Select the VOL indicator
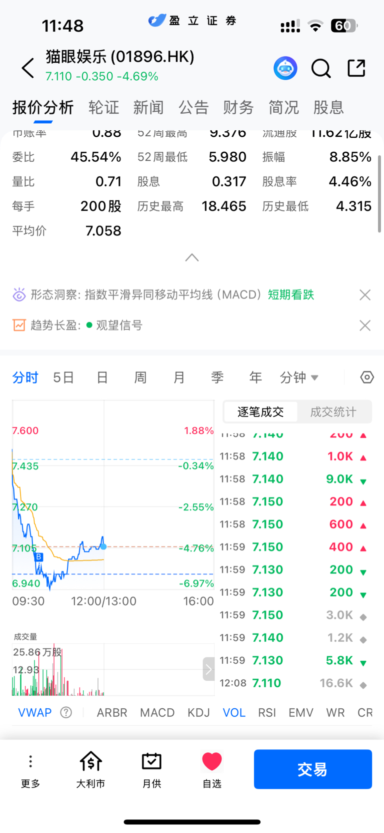384x833 pixels. [234, 712]
